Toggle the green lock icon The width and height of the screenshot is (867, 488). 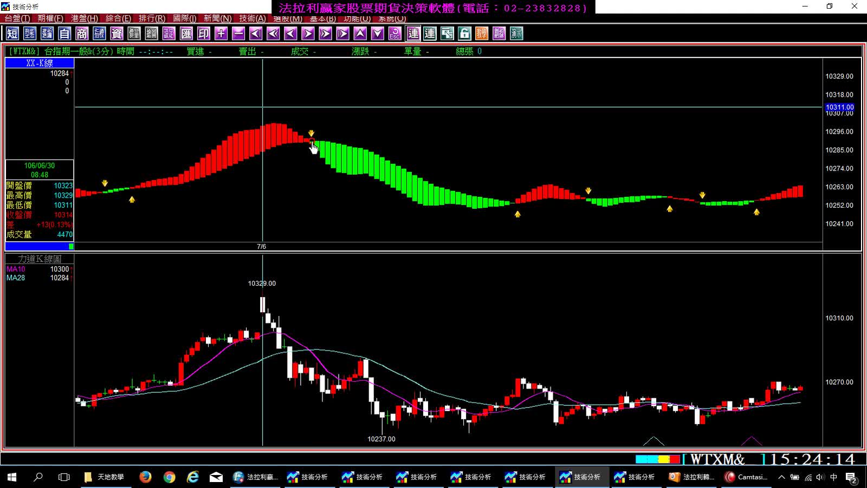(464, 34)
